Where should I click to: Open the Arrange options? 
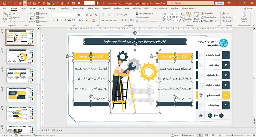(x=189, y=17)
